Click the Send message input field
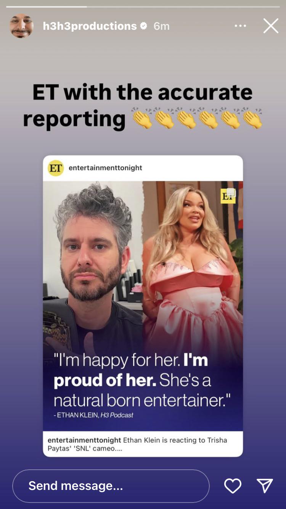 click(x=111, y=486)
